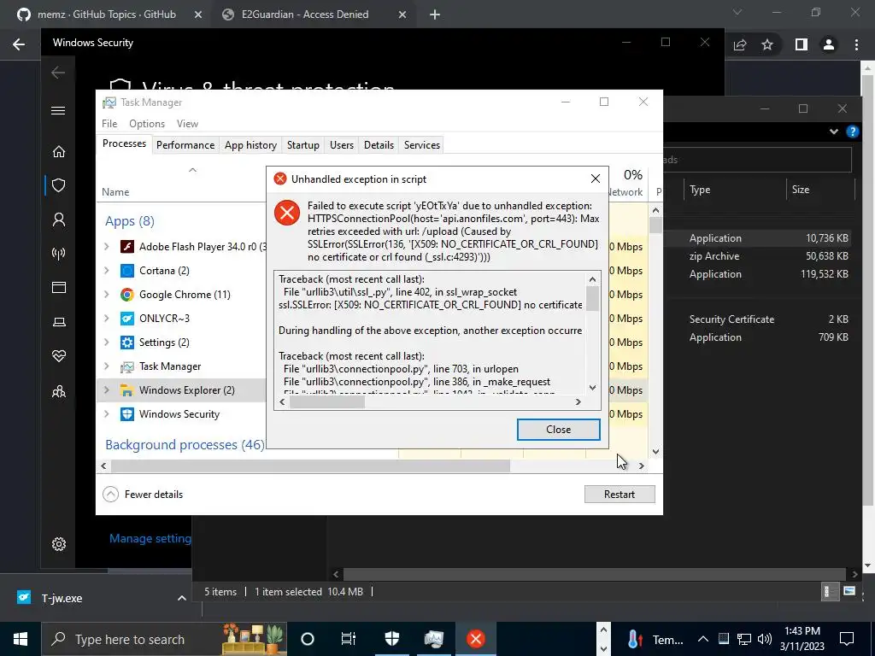Go to Home in Windows Security sidebar

[59, 152]
